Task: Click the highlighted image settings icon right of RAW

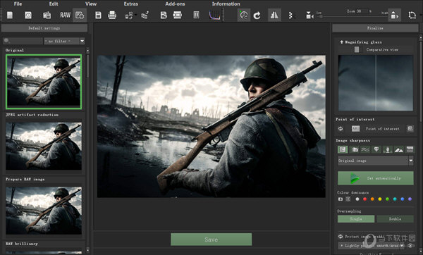Action: (x=80, y=15)
